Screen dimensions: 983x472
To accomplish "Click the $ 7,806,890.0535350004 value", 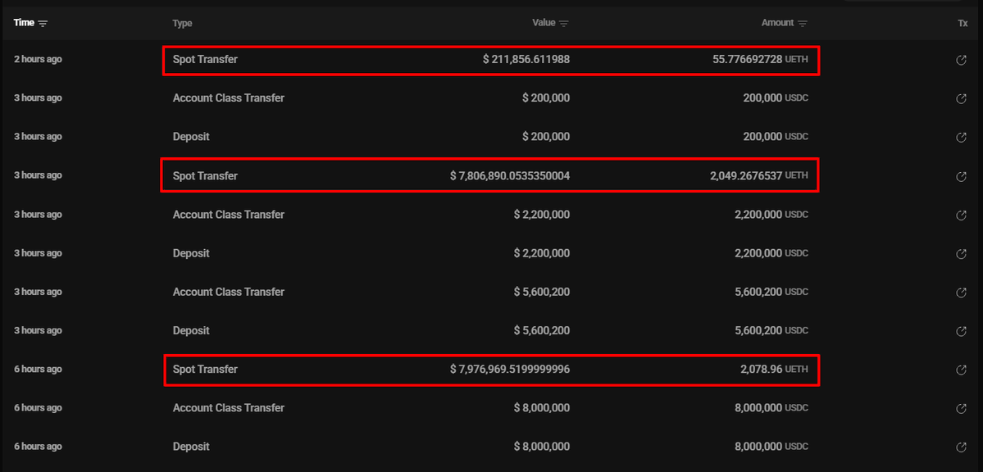I will coord(509,176).
